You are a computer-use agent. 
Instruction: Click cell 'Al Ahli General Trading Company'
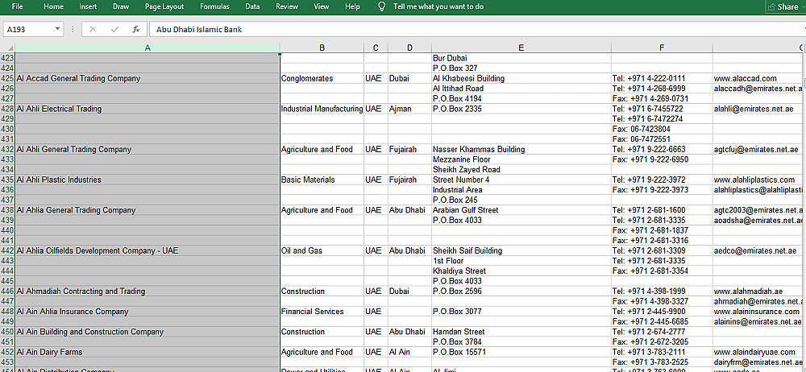point(147,150)
